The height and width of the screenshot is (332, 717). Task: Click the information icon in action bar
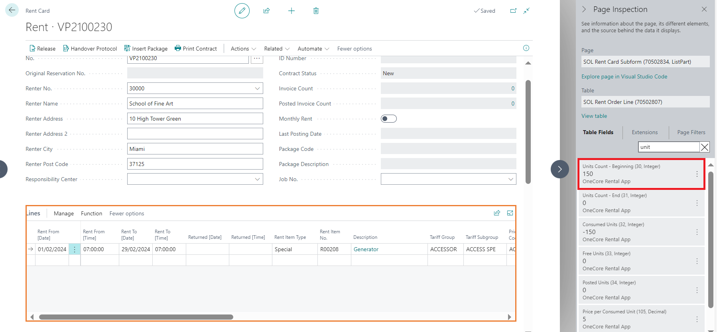tap(526, 48)
